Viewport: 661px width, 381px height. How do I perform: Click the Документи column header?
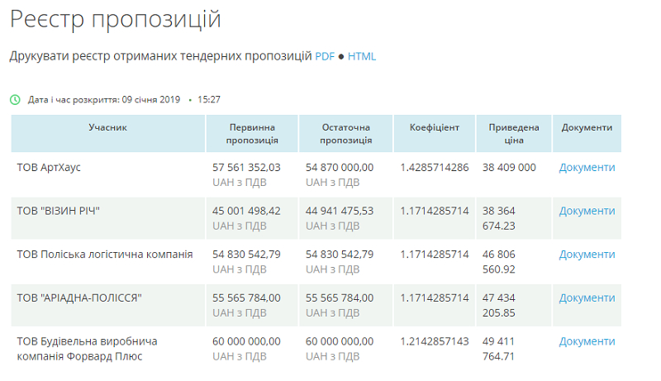587,128
